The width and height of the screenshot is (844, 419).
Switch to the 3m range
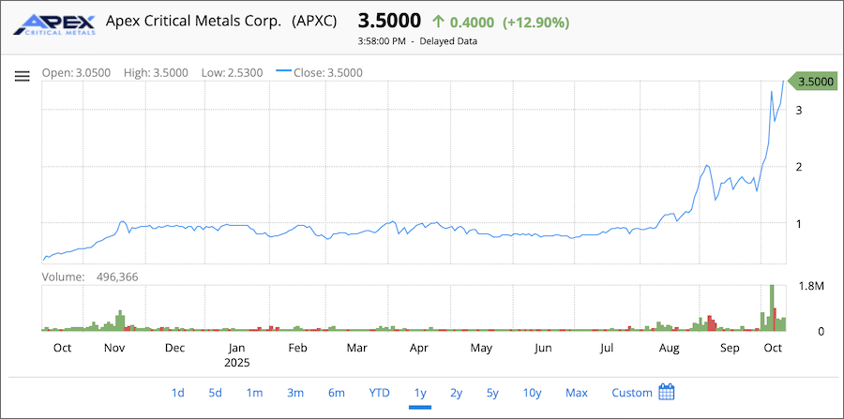(294, 393)
